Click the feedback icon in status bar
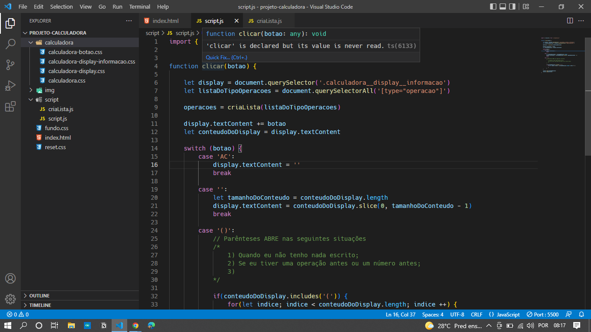 [x=569, y=314]
